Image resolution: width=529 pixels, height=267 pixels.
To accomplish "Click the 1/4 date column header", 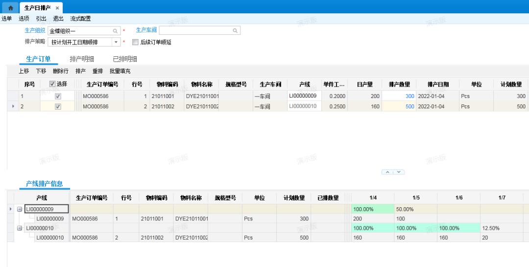I will 373,198.
